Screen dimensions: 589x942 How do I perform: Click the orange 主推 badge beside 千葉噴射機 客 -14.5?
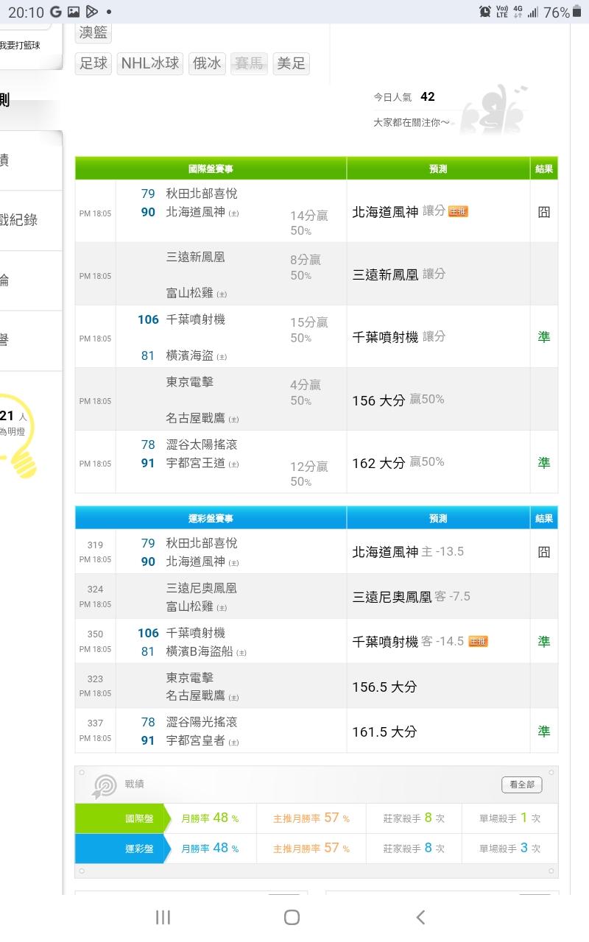[478, 642]
